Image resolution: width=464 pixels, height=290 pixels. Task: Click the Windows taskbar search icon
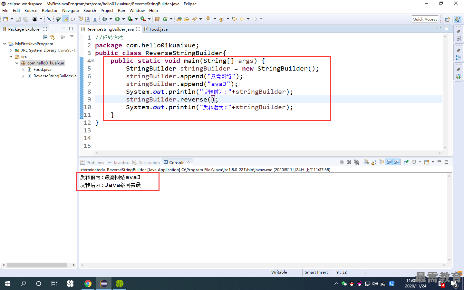pyautogui.click(x=23, y=284)
